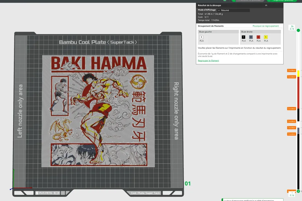Select black filament 1 swatch
302x201 pixels.
pos(243,37)
